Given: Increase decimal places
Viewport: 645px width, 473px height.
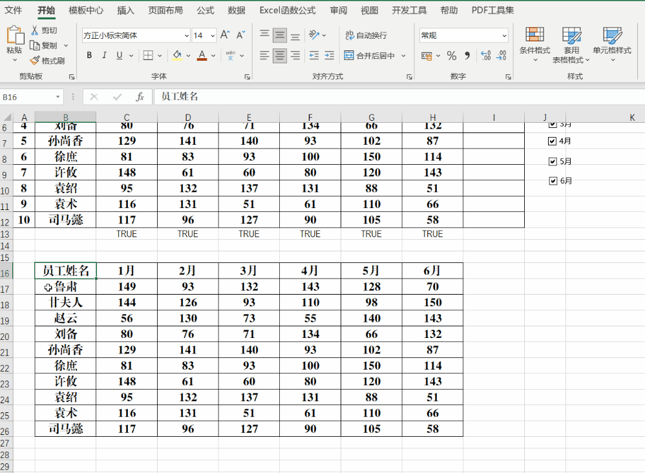Looking at the screenshot, I should tap(486, 56).
